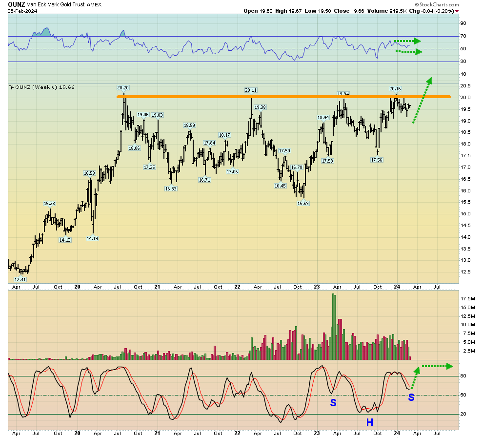The height and width of the screenshot is (438, 483).
Task: Click the upper green arrow in RSI panel
Action: [407, 41]
